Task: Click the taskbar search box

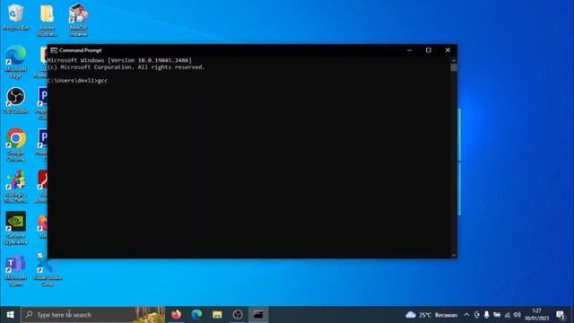Action: coord(93,315)
